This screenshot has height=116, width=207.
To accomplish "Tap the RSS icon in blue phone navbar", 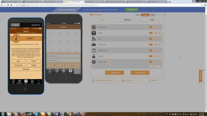I will tap(32, 82).
